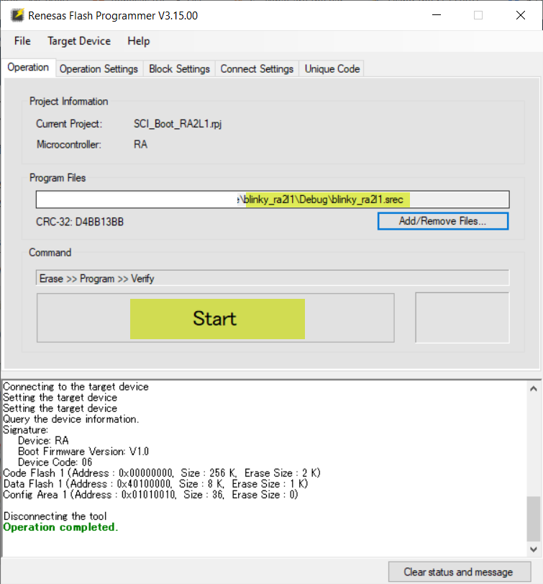
Task: Open the Block Settings tab
Action: click(179, 69)
